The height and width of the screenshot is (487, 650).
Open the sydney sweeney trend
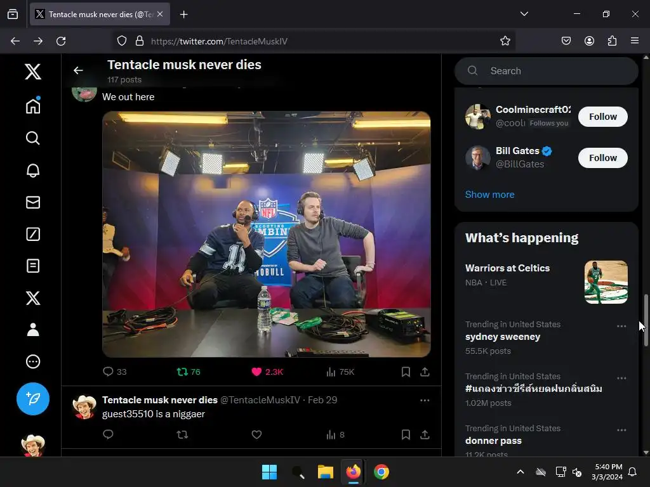(503, 337)
